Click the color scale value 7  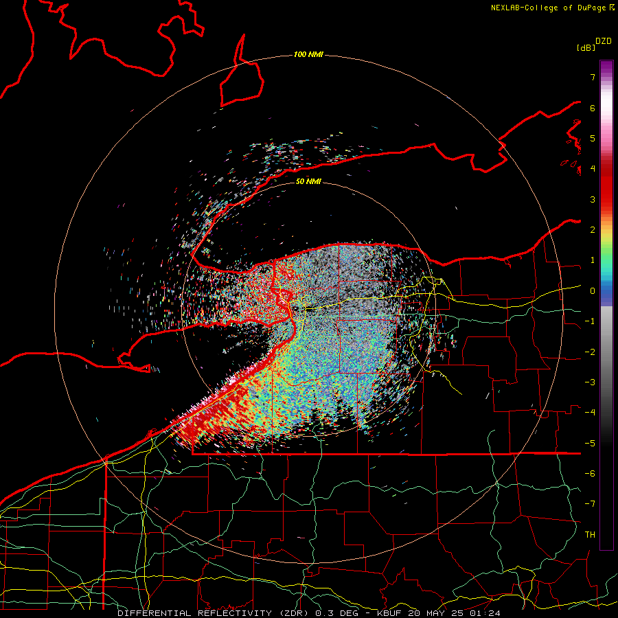(x=593, y=77)
